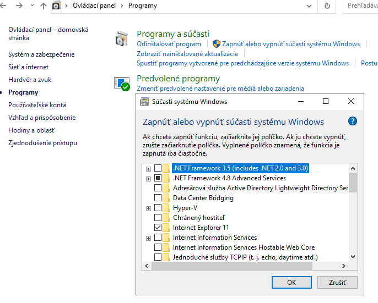The width and height of the screenshot is (378, 303).
Task: Open Používateľské kontá category
Action: pyautogui.click(x=37, y=105)
